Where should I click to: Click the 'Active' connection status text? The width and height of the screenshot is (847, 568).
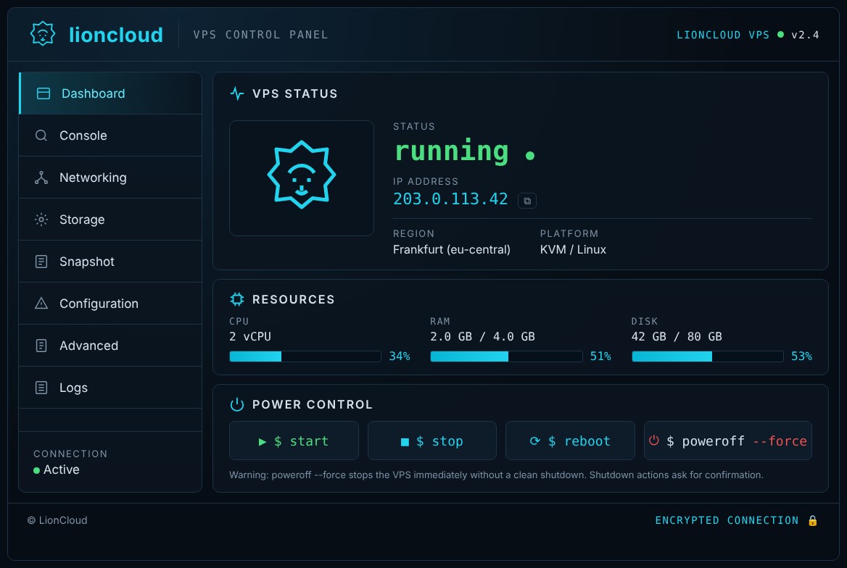coord(62,469)
